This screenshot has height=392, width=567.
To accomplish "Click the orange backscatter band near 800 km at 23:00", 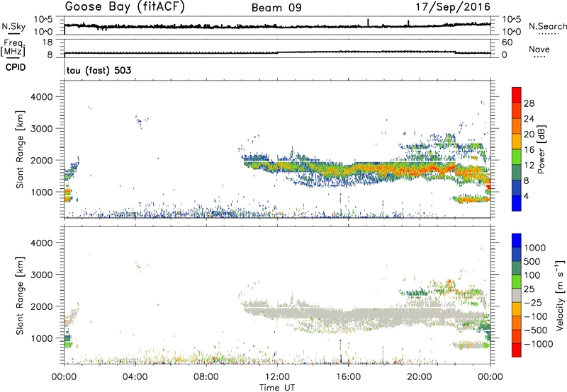I will (x=471, y=199).
